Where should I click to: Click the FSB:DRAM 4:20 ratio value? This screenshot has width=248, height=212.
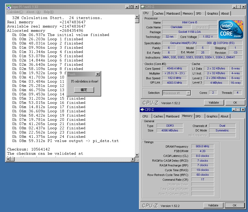(203, 151)
